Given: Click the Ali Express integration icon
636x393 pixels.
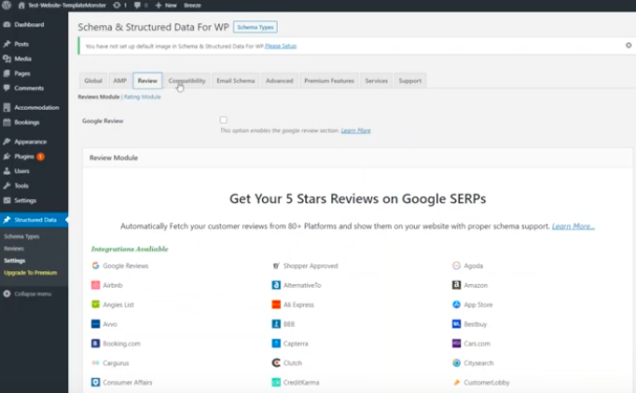Looking at the screenshot, I should click(276, 305).
